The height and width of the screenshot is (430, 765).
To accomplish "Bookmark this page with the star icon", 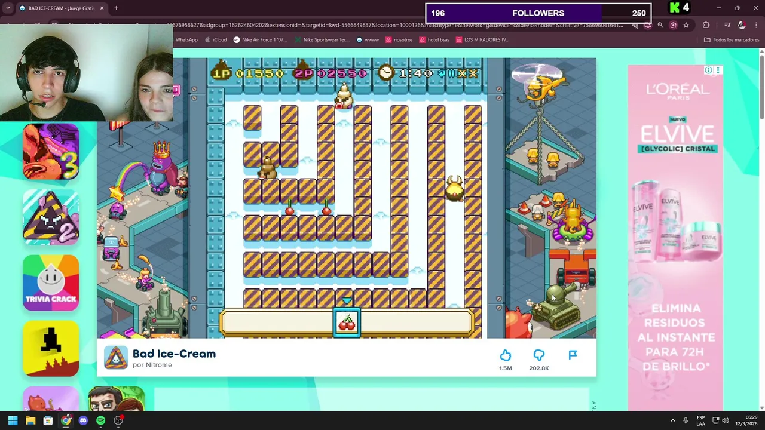I will pyautogui.click(x=686, y=25).
